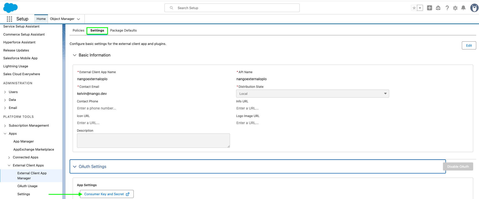The width and height of the screenshot is (479, 199).
Task: Focus the Search Setup field
Action: (232, 8)
